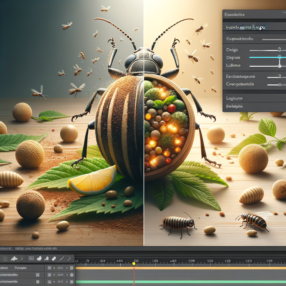Click the yellow playhead marker on timeline
The width and height of the screenshot is (286, 286).
pos(134,263)
